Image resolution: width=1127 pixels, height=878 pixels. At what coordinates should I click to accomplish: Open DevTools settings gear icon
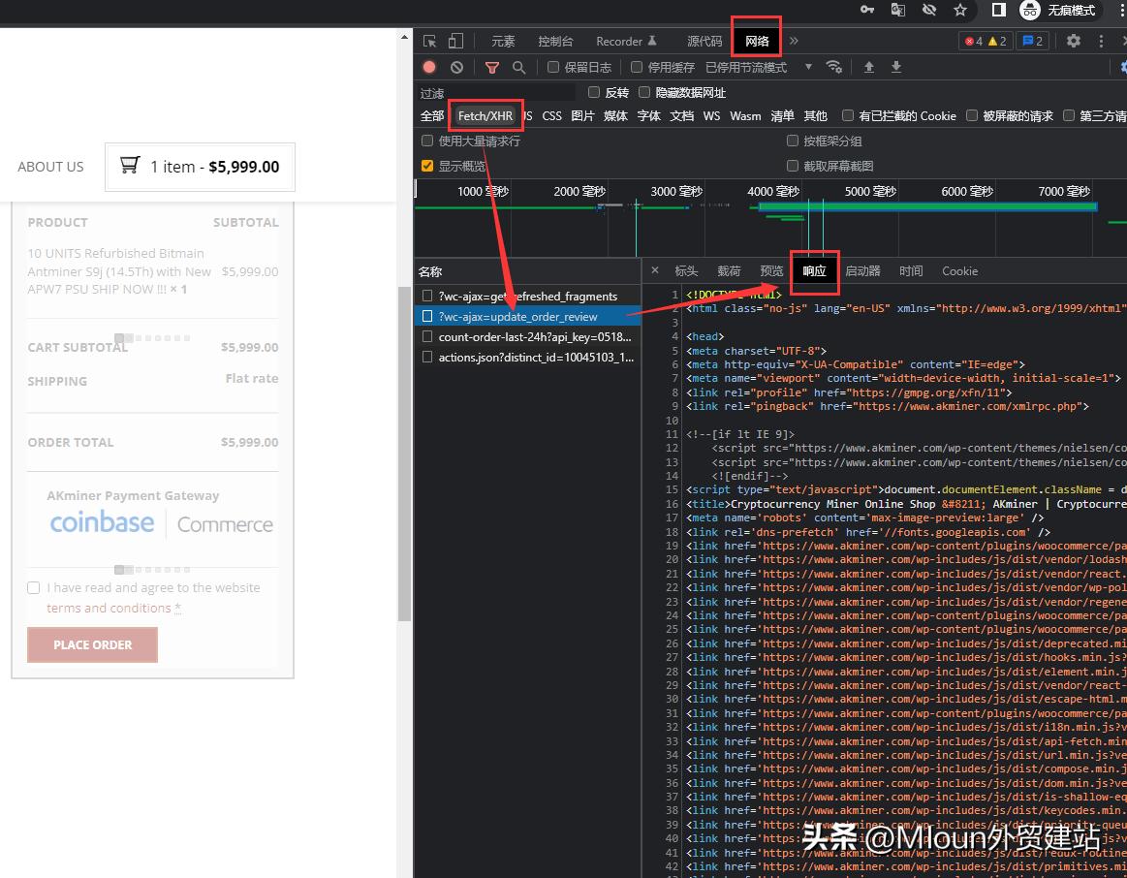pos(1074,41)
